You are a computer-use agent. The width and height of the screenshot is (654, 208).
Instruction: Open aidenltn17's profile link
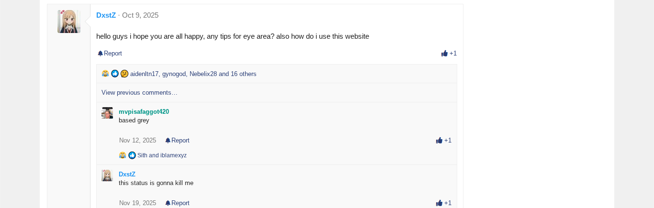pos(144,74)
